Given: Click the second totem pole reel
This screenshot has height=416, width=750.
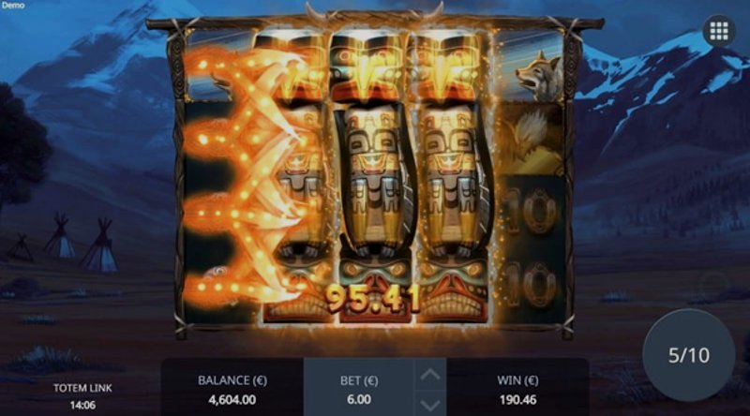Looking at the screenshot, I should pyautogui.click(x=296, y=177).
